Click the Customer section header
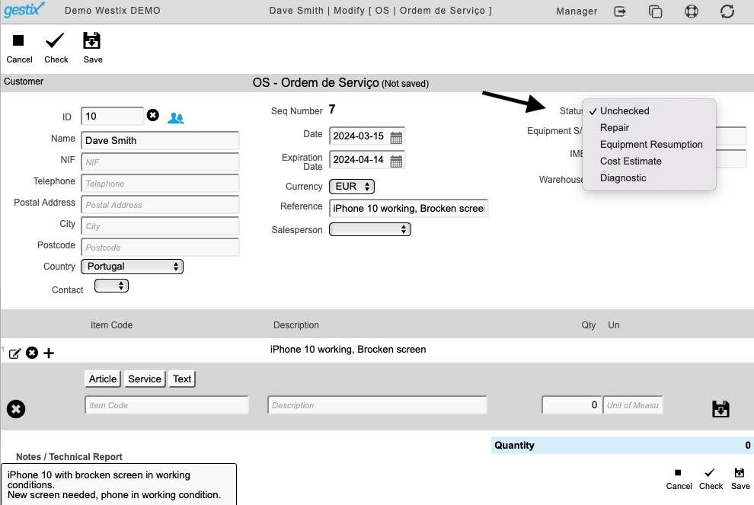 click(x=24, y=82)
